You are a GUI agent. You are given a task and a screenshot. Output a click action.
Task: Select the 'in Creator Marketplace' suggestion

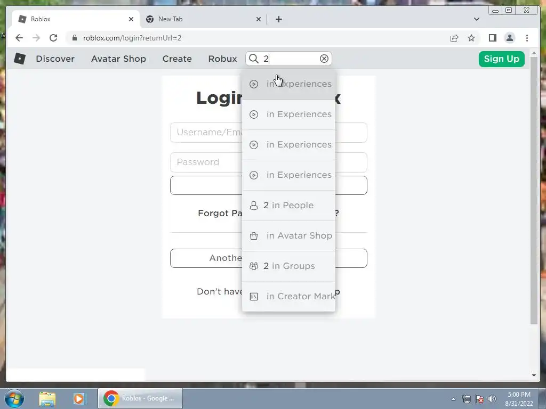click(x=288, y=296)
